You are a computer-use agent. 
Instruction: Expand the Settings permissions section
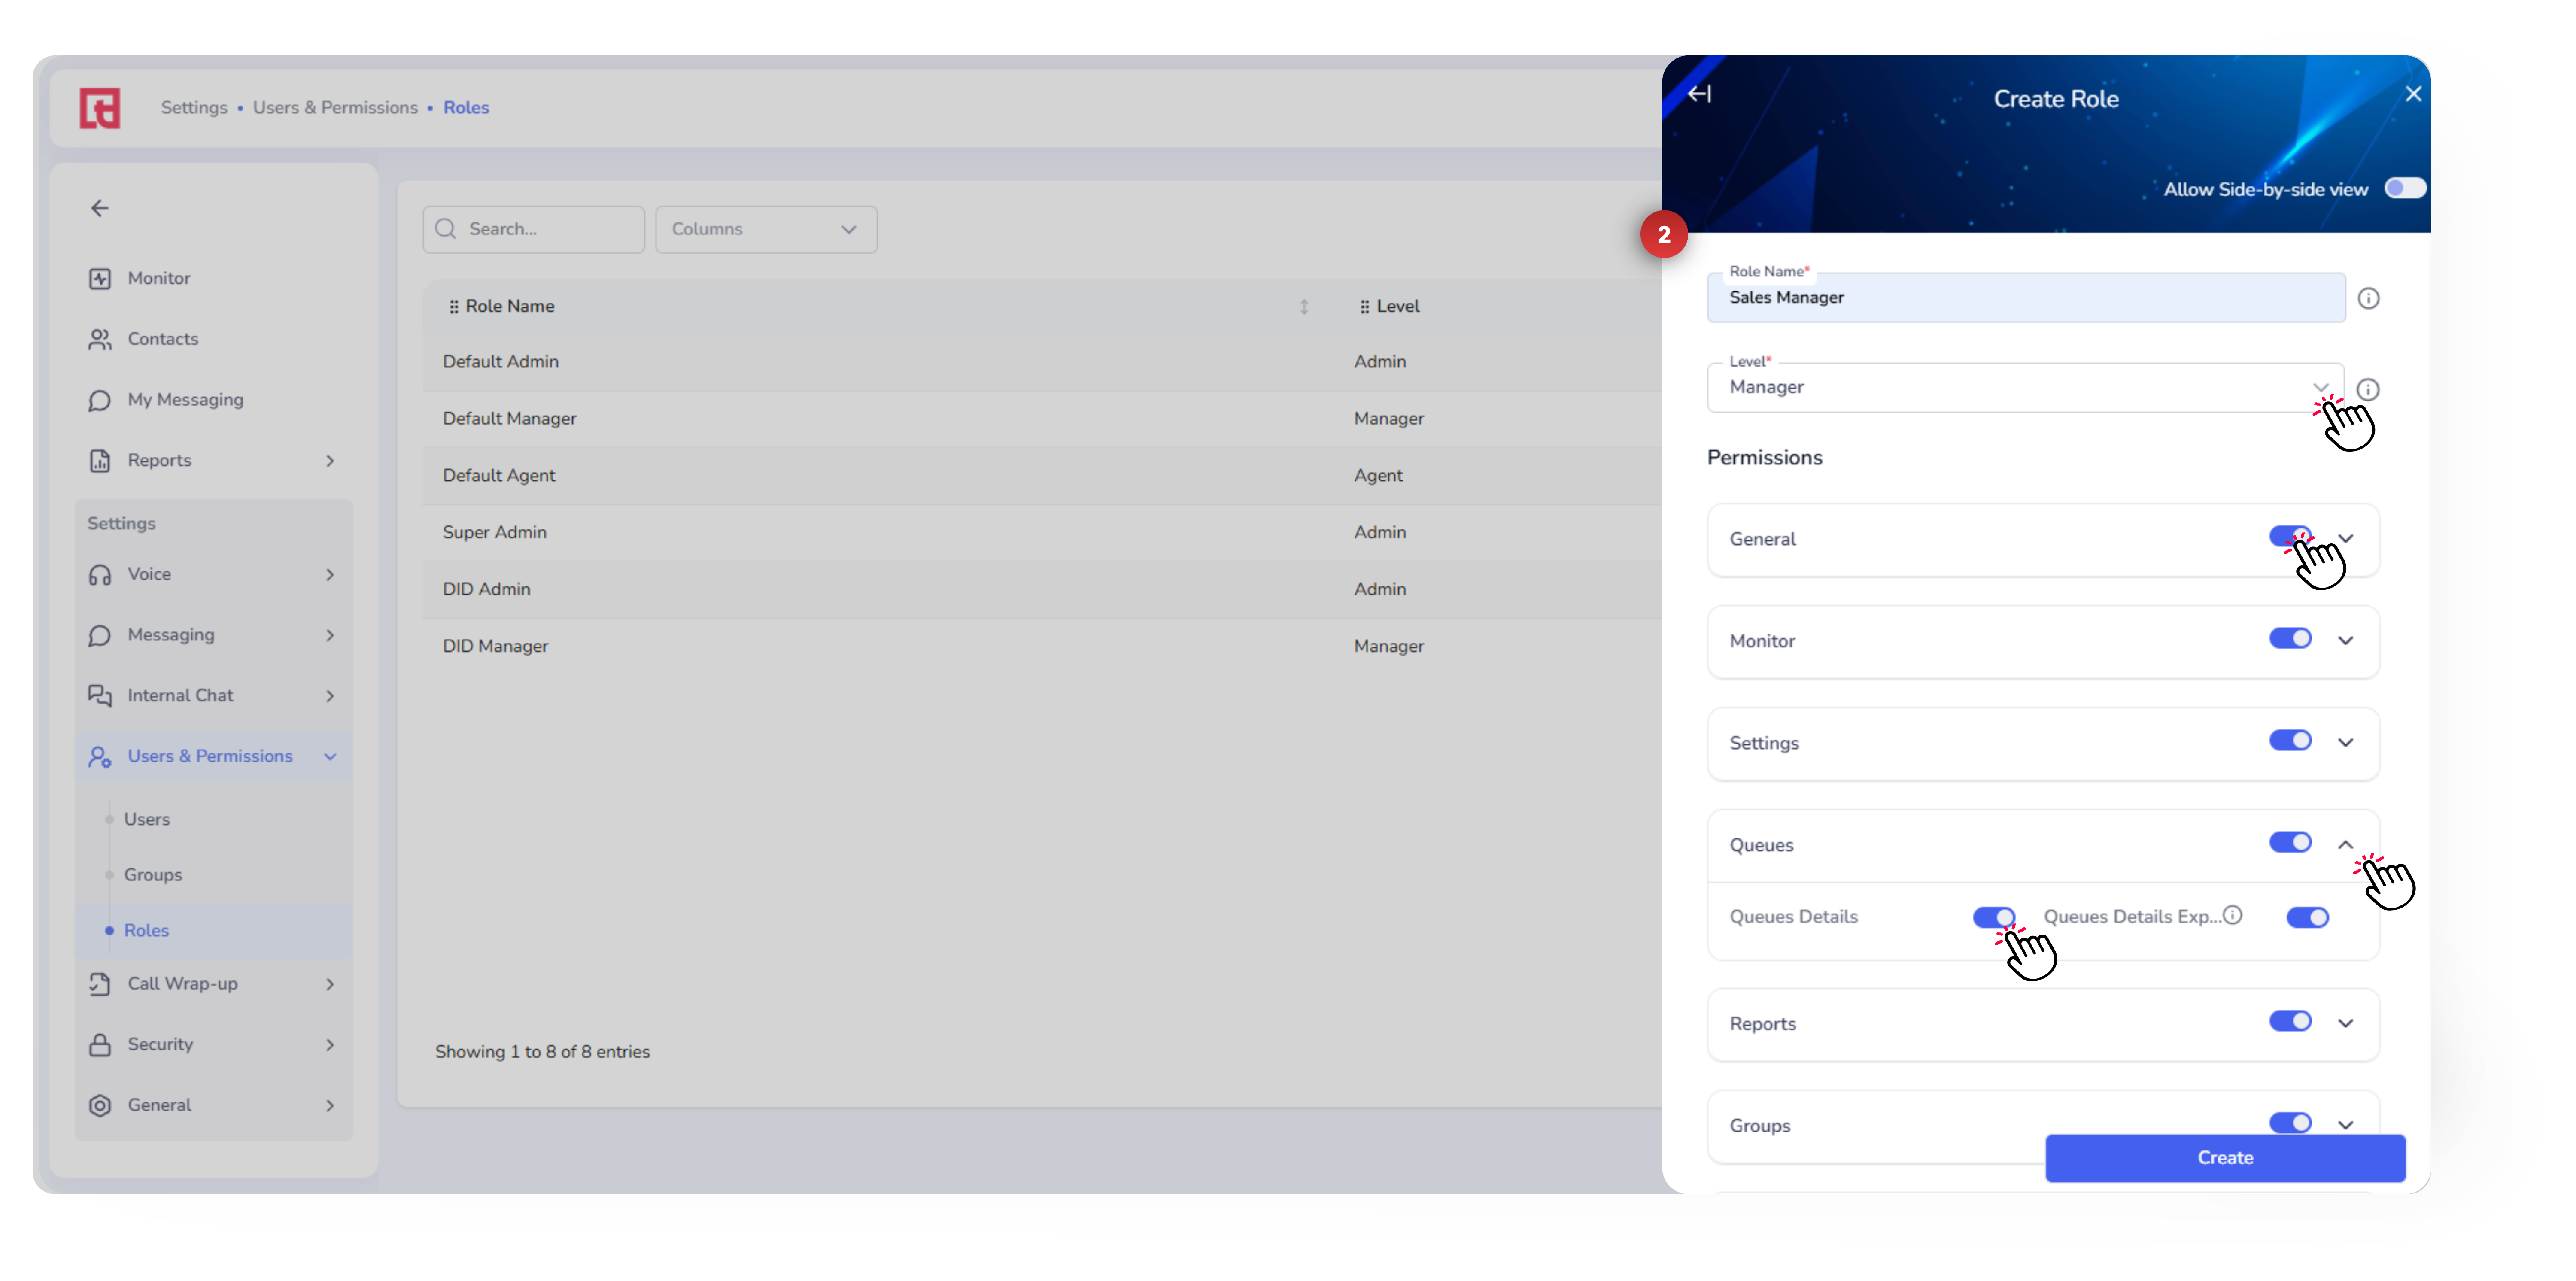tap(2345, 742)
